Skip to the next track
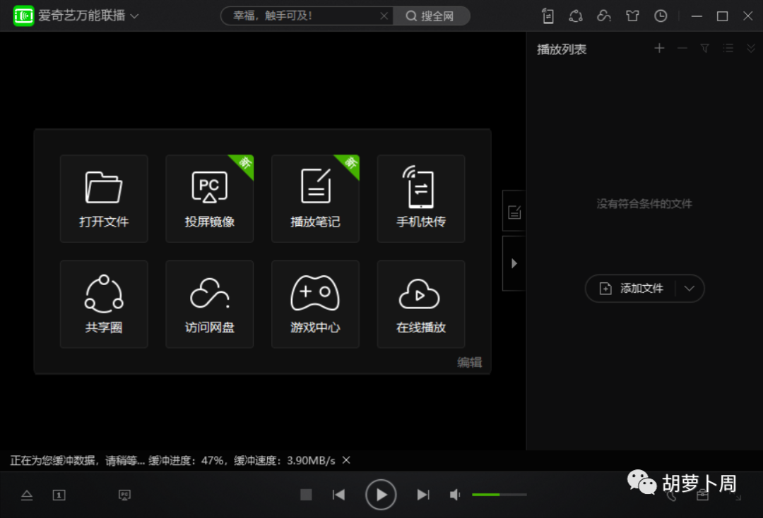763x518 pixels. coord(423,495)
